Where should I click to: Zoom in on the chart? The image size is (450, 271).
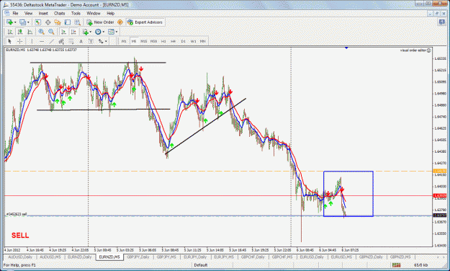pos(41,32)
